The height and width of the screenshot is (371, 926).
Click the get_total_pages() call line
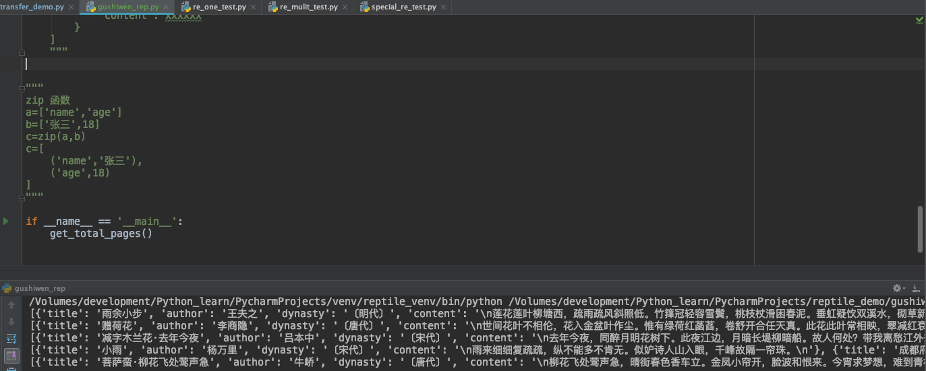tap(100, 234)
